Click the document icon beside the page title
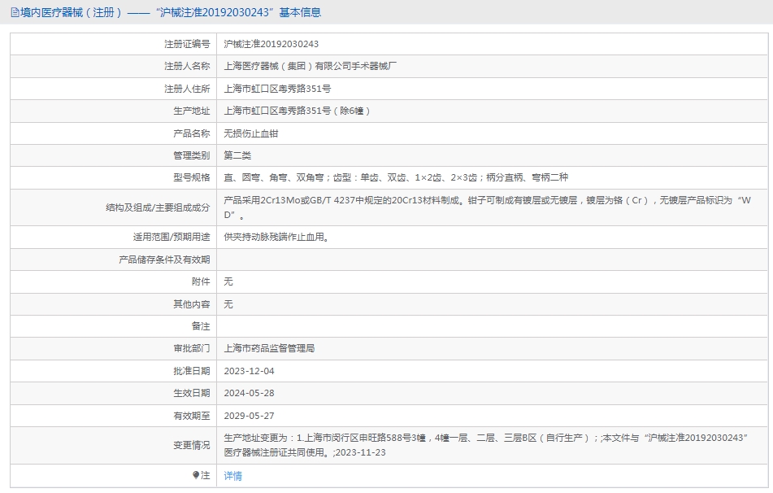This screenshot has height=493, width=773. click(x=15, y=13)
